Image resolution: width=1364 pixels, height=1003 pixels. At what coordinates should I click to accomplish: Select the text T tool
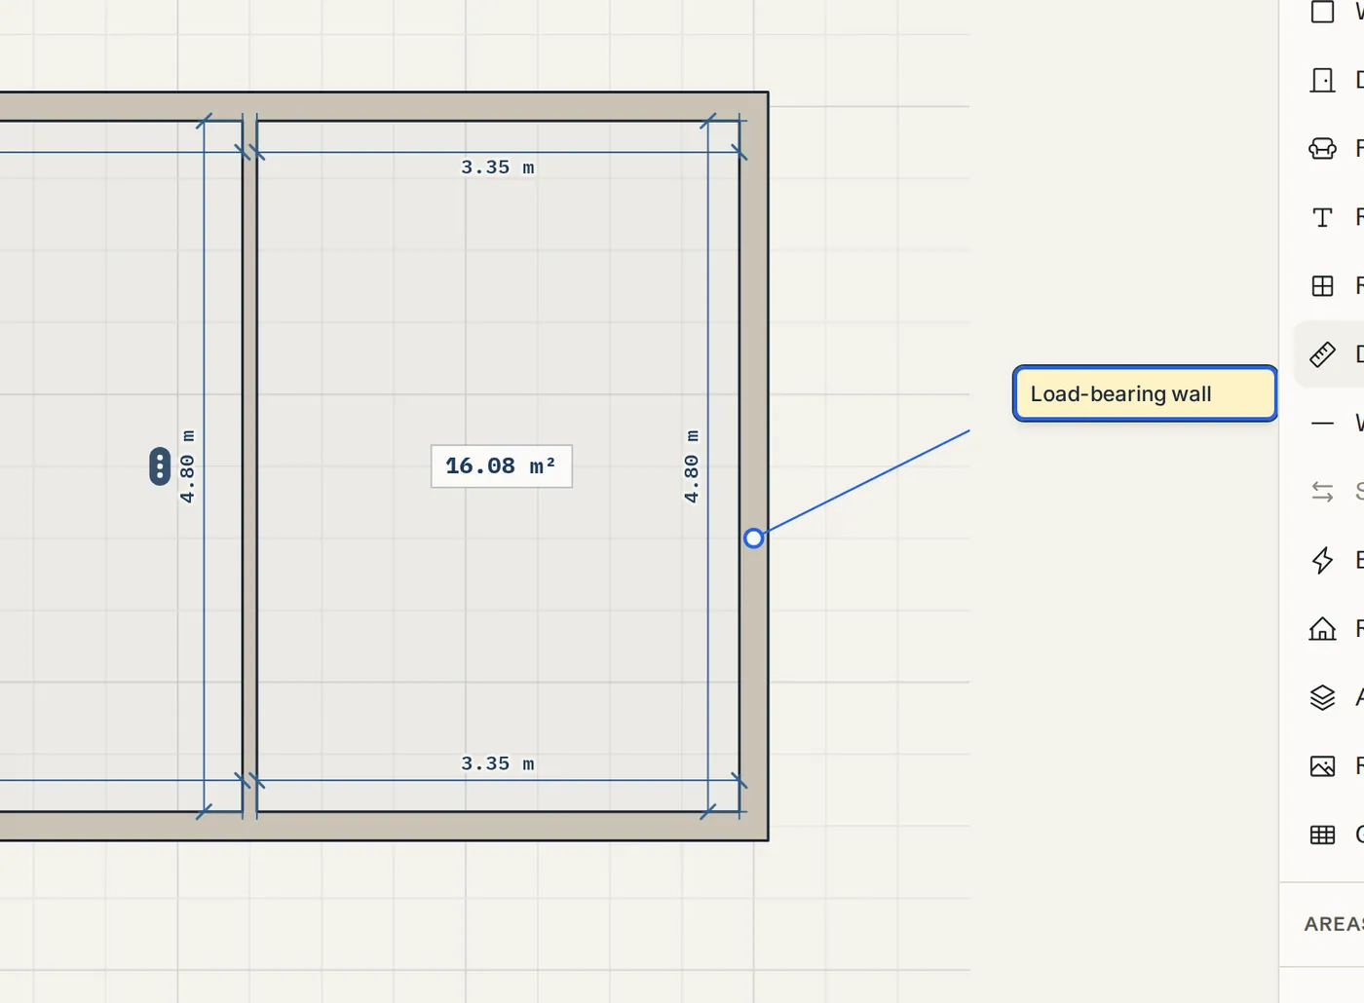coord(1322,217)
